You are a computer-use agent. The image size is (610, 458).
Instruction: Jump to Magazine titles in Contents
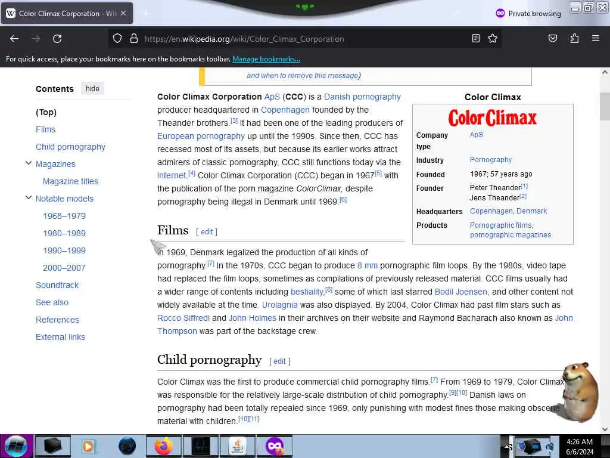(x=70, y=181)
